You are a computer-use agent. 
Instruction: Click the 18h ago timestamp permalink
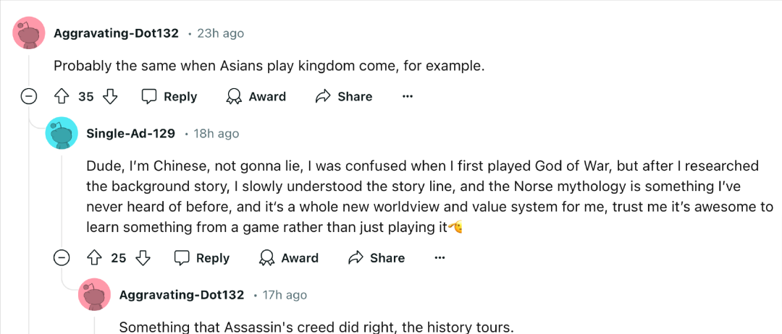(x=216, y=134)
